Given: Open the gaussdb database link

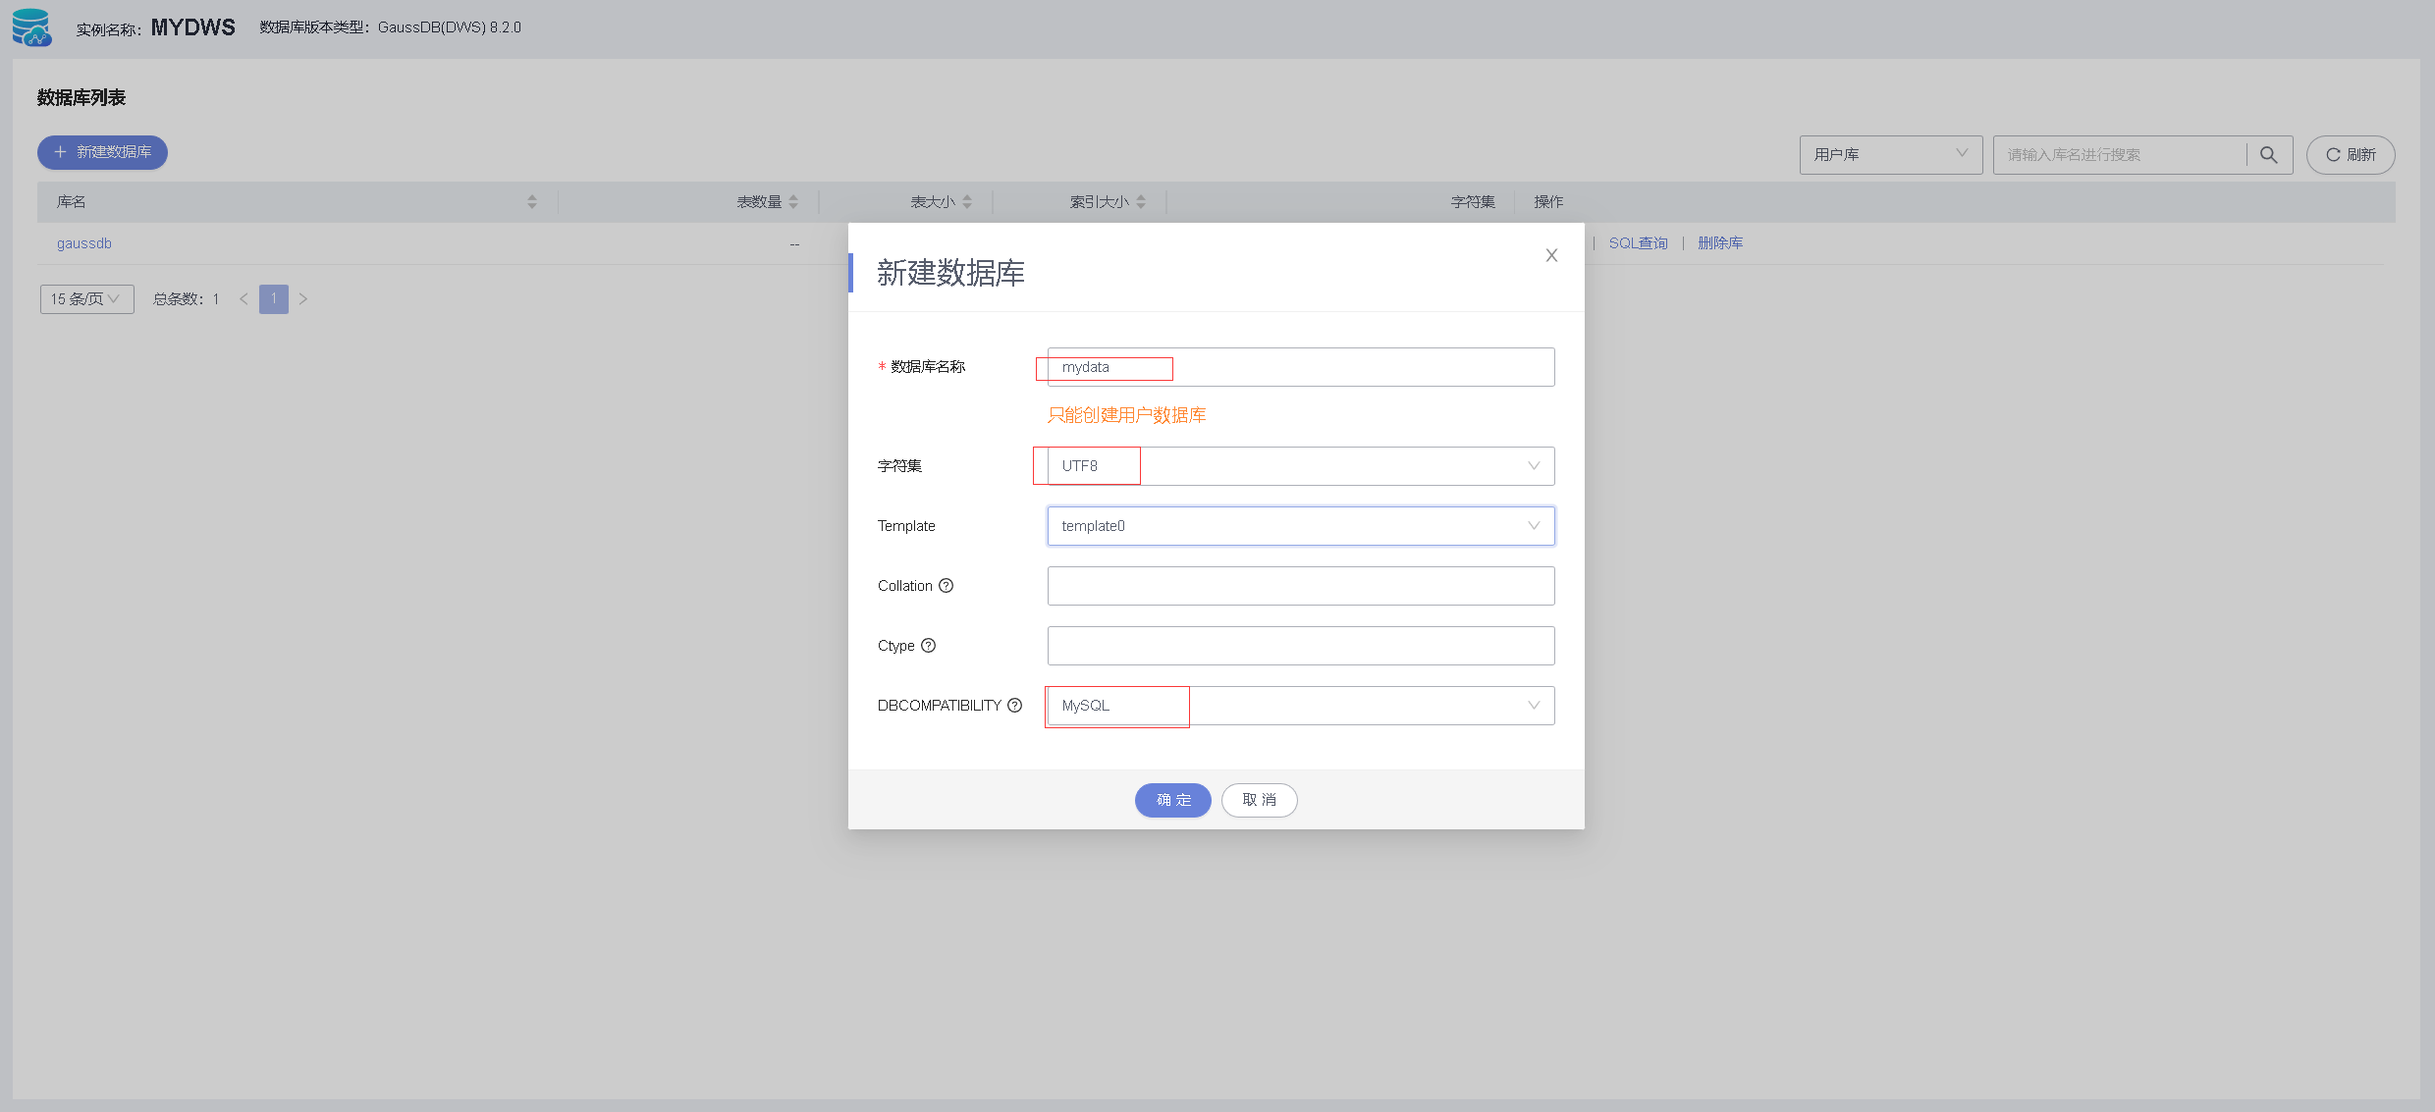Looking at the screenshot, I should tap(84, 243).
